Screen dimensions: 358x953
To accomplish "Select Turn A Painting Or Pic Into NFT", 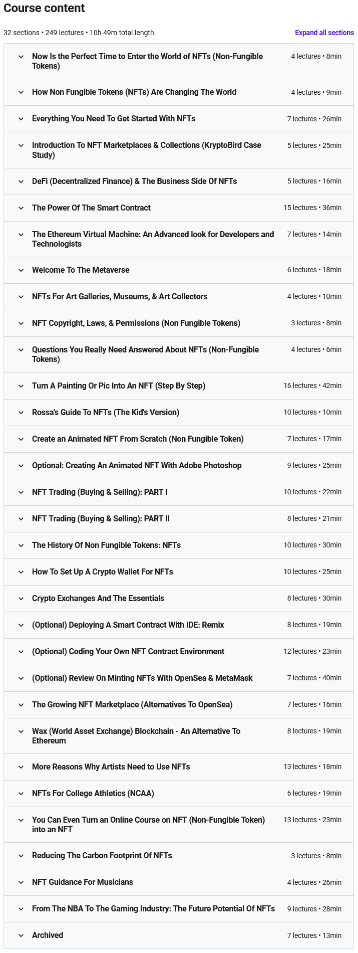I will pyautogui.click(x=118, y=386).
